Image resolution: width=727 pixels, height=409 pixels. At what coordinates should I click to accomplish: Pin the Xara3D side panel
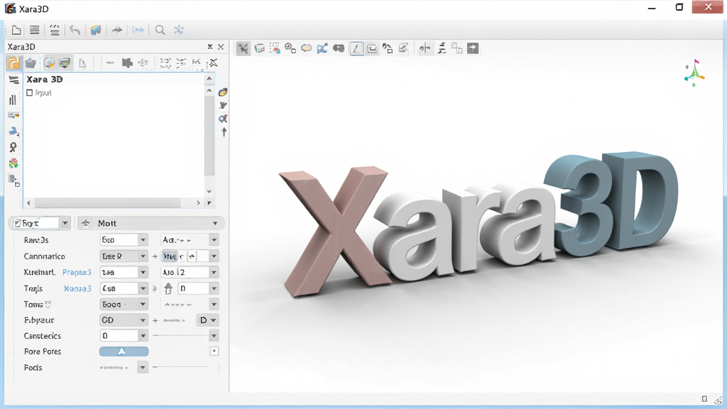click(210, 47)
